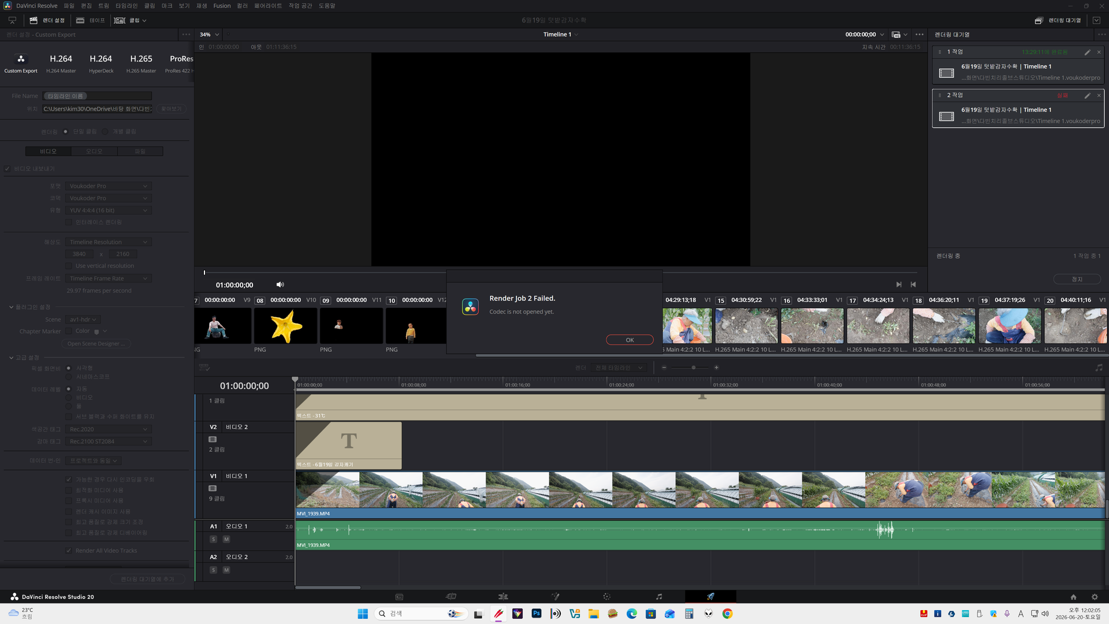1109x624 pixels.
Task: Open the 도움말 Help menu
Action: [327, 6]
